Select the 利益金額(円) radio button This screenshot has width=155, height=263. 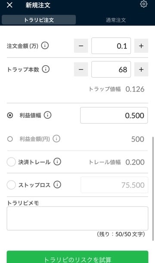pos(10,139)
